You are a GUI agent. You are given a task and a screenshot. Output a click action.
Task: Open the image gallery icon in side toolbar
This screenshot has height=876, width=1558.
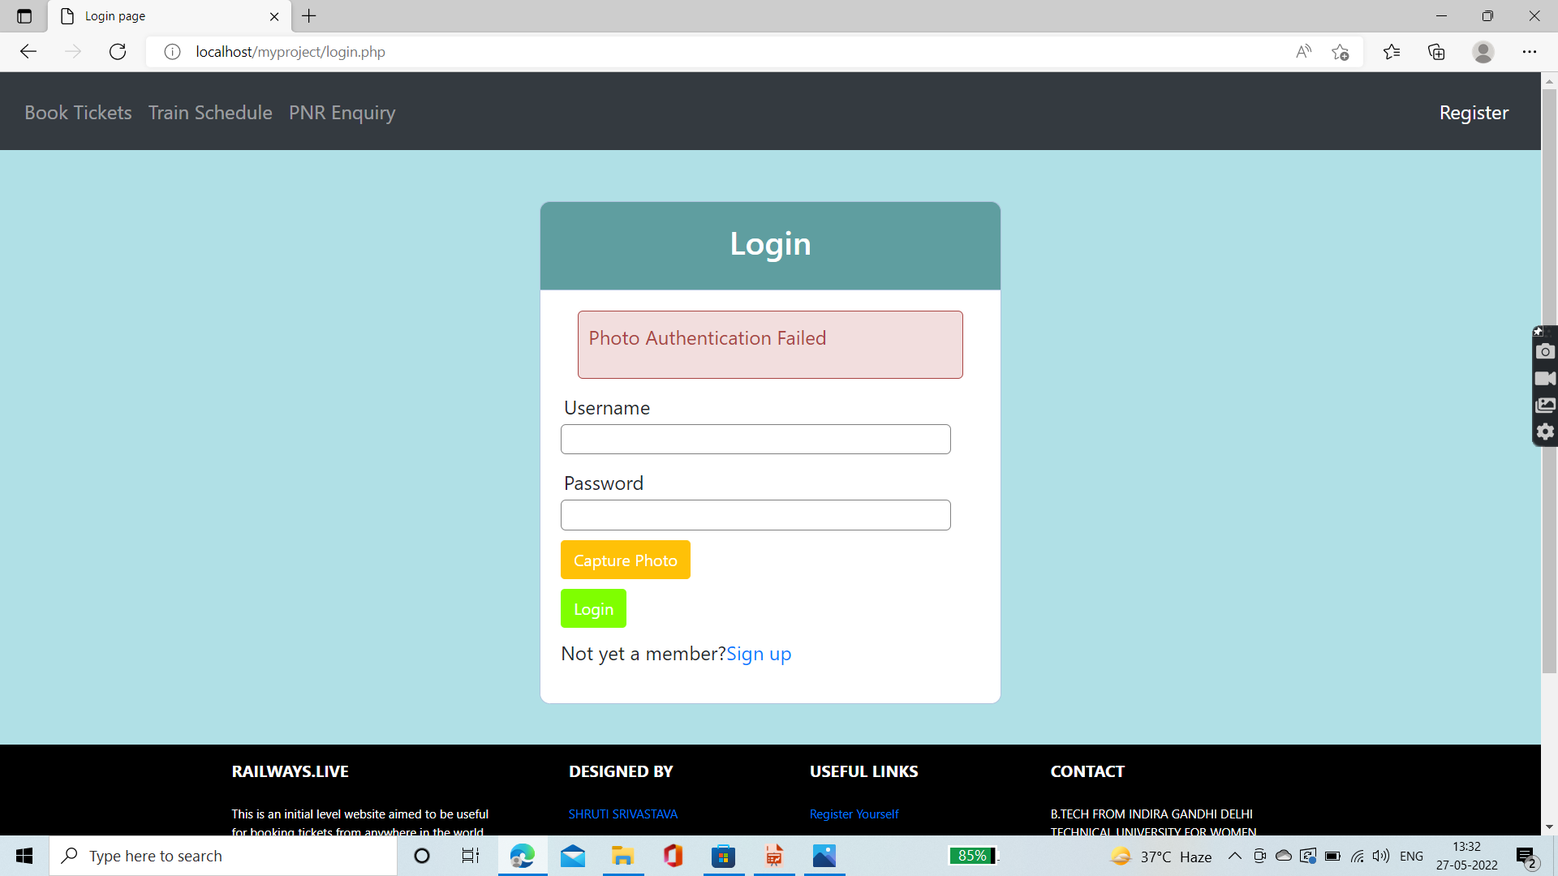pos(1545,405)
